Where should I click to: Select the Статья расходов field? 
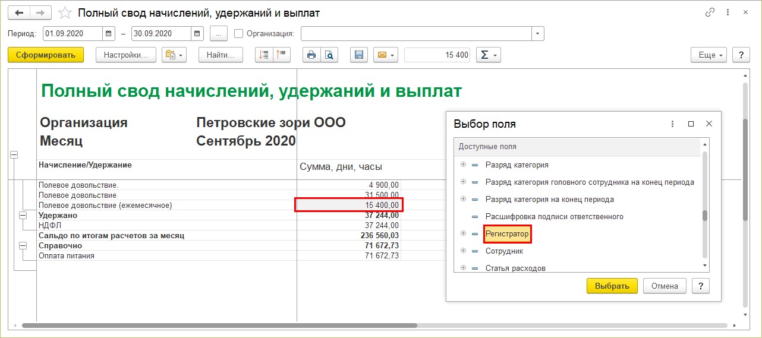[515, 268]
